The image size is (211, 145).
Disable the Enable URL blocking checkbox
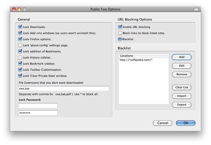(120, 27)
